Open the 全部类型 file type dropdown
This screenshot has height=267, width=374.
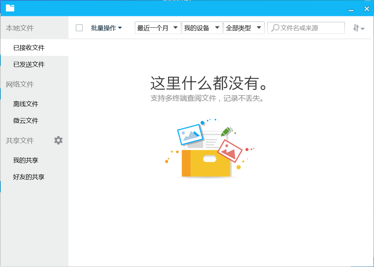(x=244, y=28)
